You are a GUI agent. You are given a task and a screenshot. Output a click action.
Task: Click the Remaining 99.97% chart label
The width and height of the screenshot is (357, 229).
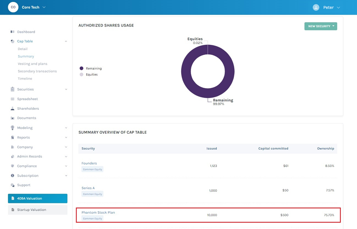point(223,102)
